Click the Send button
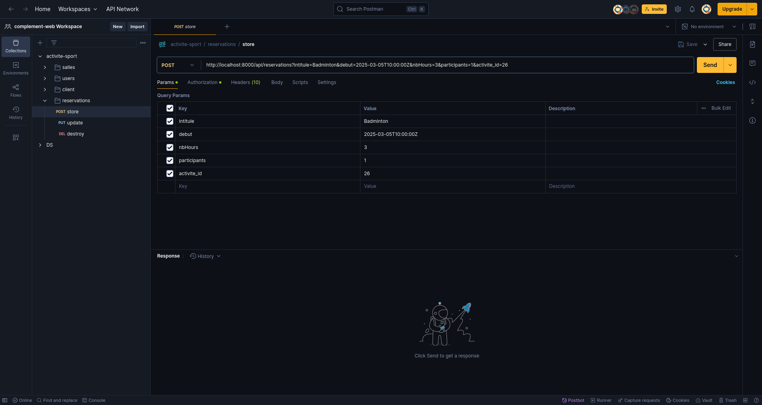The width and height of the screenshot is (762, 405). (x=710, y=65)
